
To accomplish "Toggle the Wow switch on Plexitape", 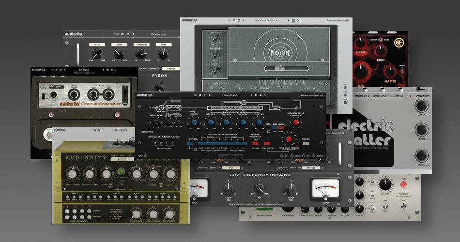I will (x=326, y=84).
